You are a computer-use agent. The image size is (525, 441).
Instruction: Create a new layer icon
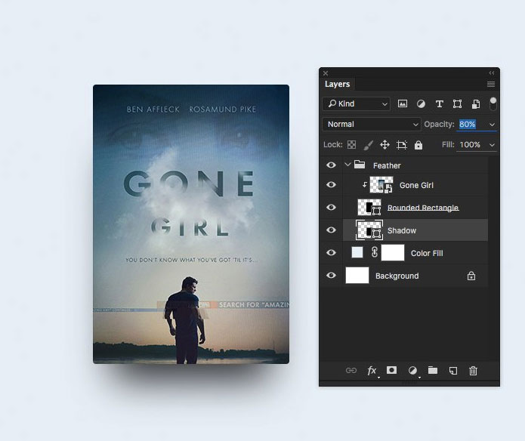(x=453, y=371)
